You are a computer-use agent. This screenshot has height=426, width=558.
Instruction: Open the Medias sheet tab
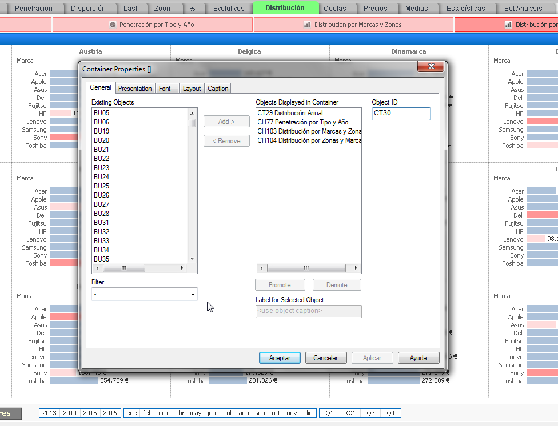pos(417,8)
